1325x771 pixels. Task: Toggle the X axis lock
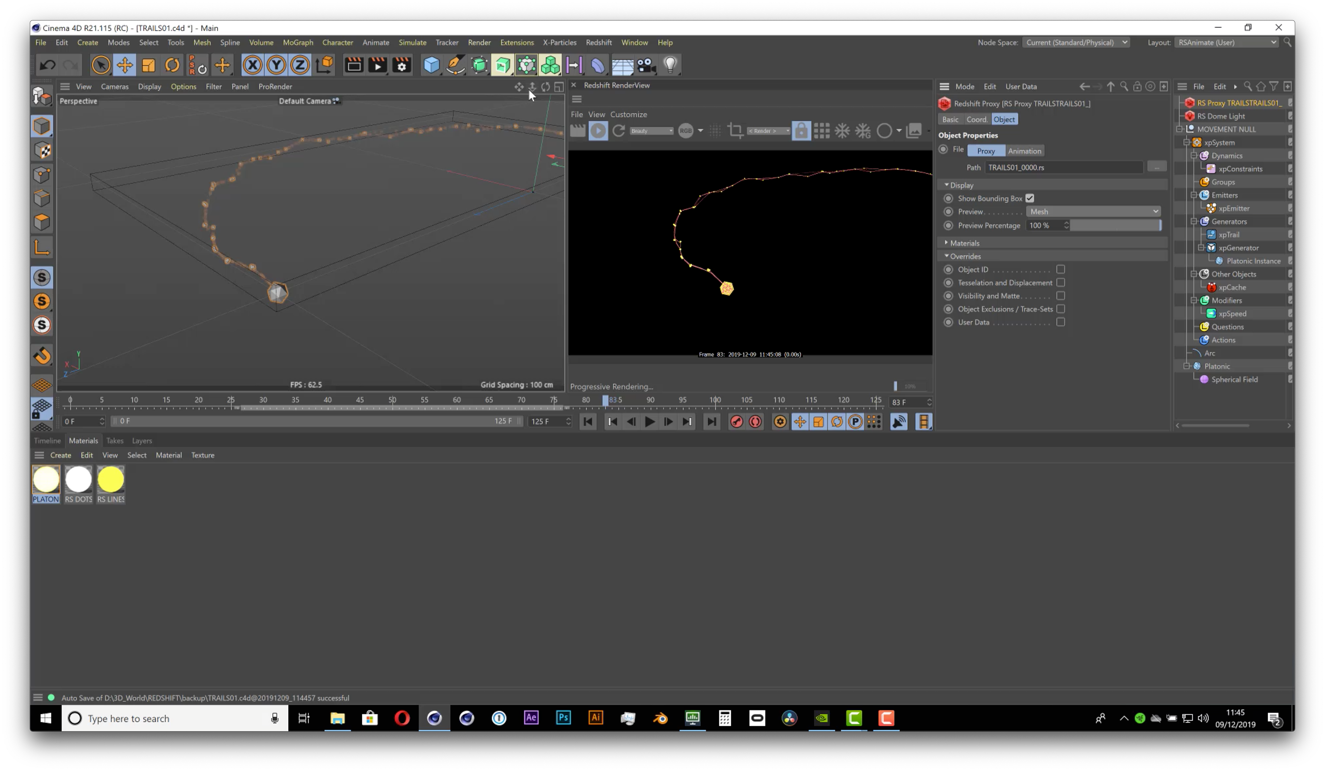(x=252, y=65)
